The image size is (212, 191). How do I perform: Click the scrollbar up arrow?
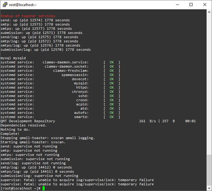tap(209, 12)
